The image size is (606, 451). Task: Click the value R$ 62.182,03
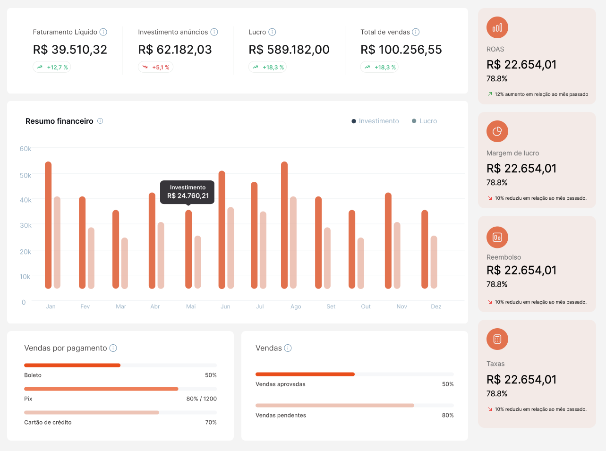[175, 50]
